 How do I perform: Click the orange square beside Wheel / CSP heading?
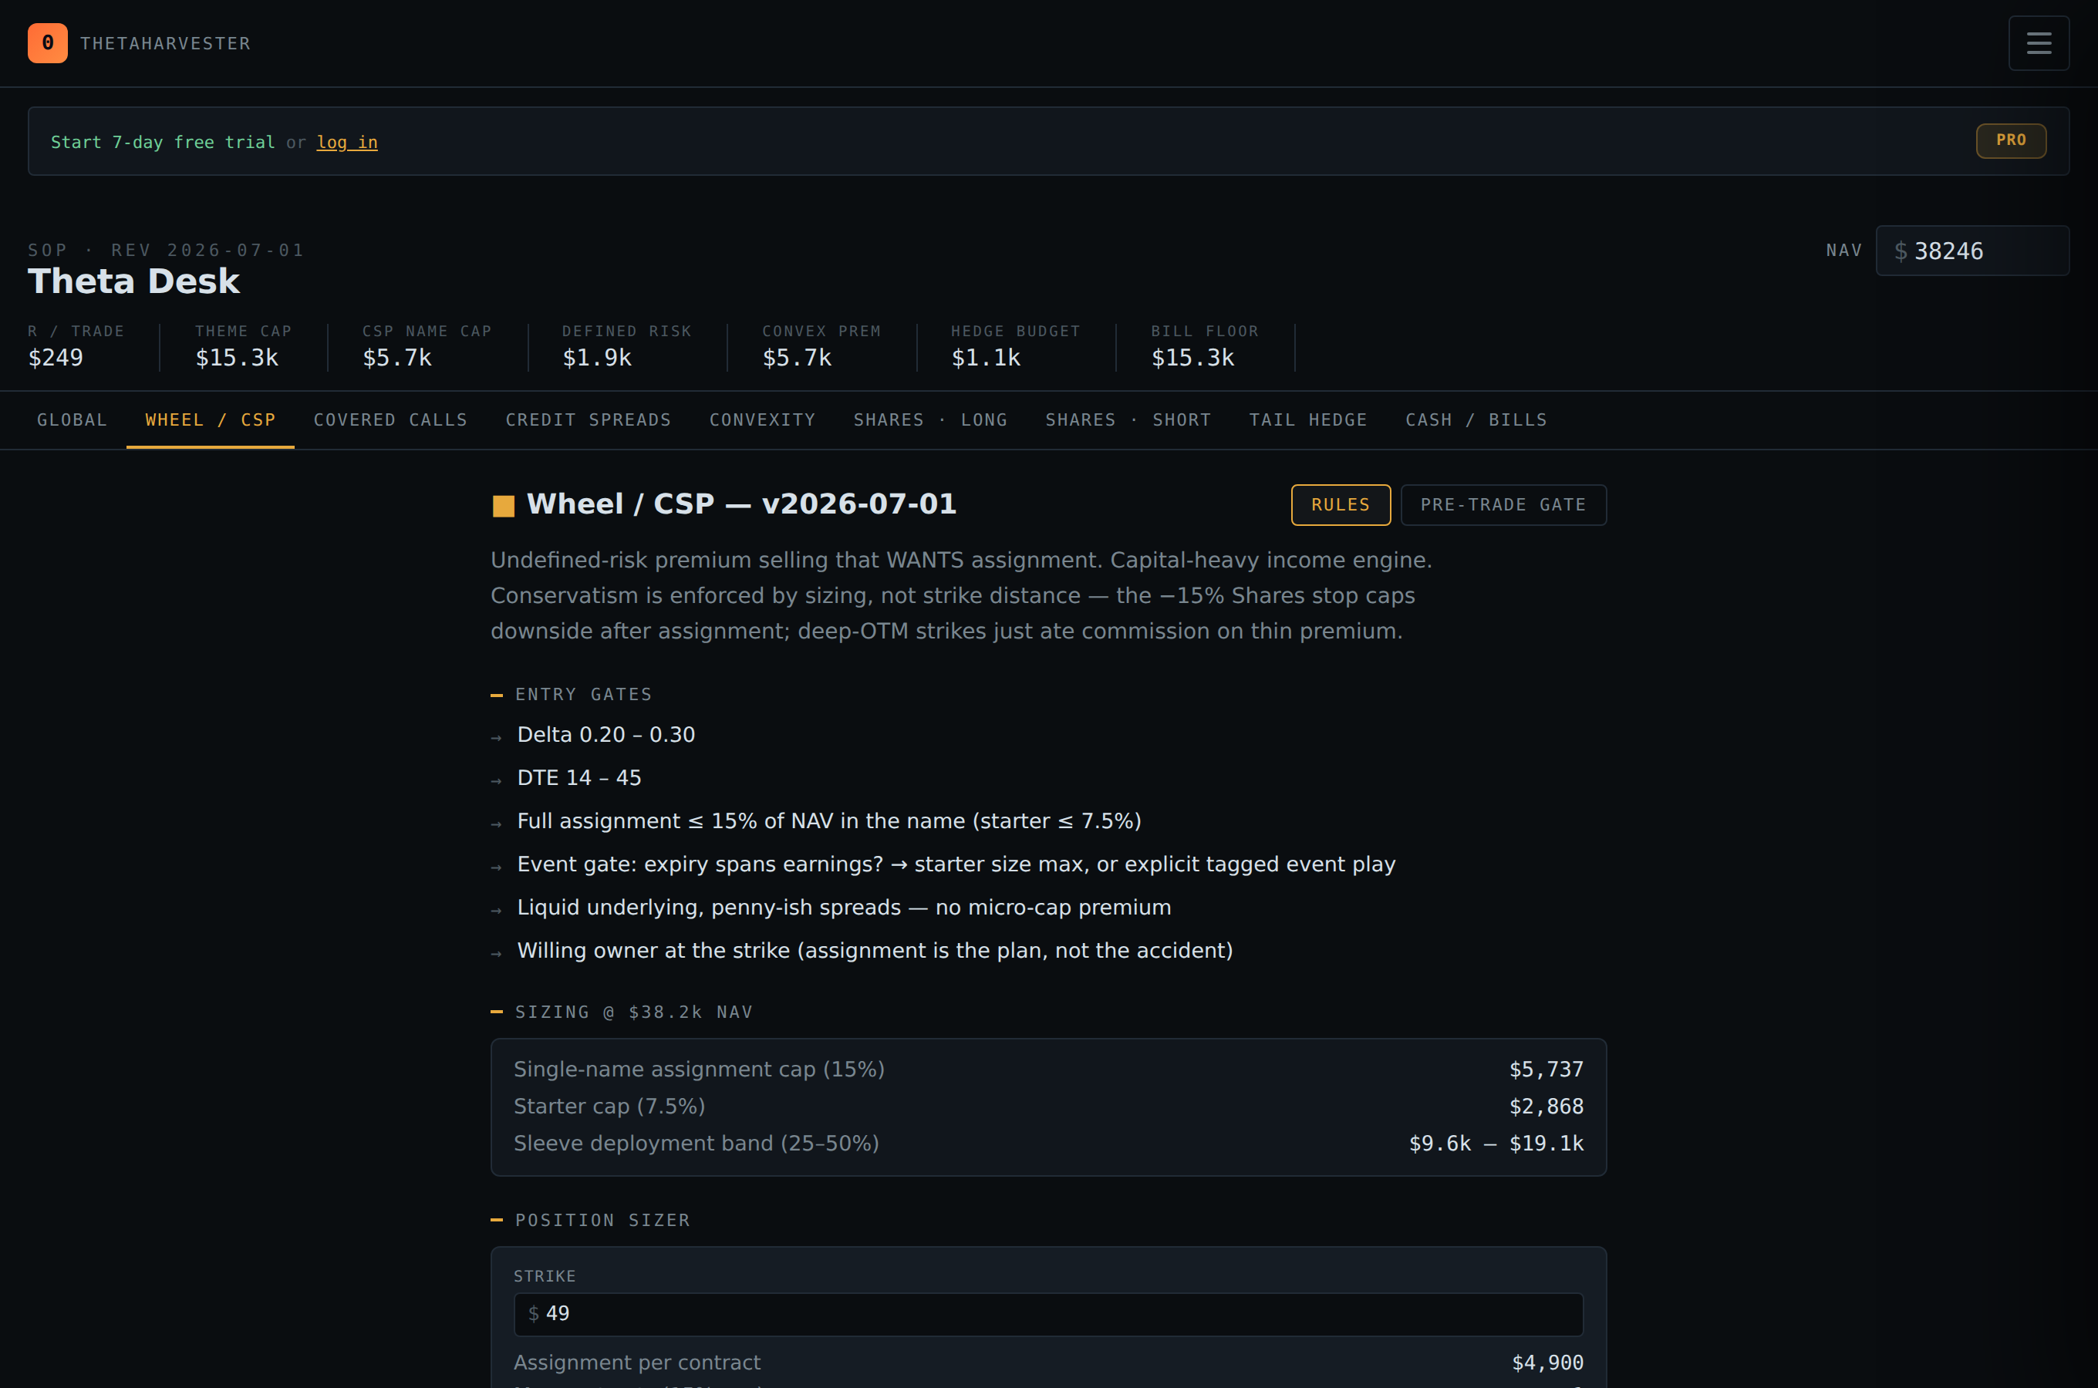pyautogui.click(x=503, y=505)
